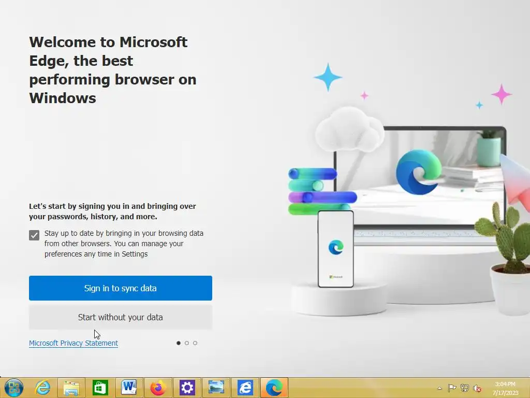Open the clock showing 3:04 PM
This screenshot has height=398, width=530.
click(505, 388)
